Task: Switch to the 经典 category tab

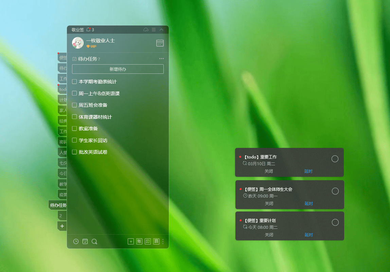Action: pos(63,121)
